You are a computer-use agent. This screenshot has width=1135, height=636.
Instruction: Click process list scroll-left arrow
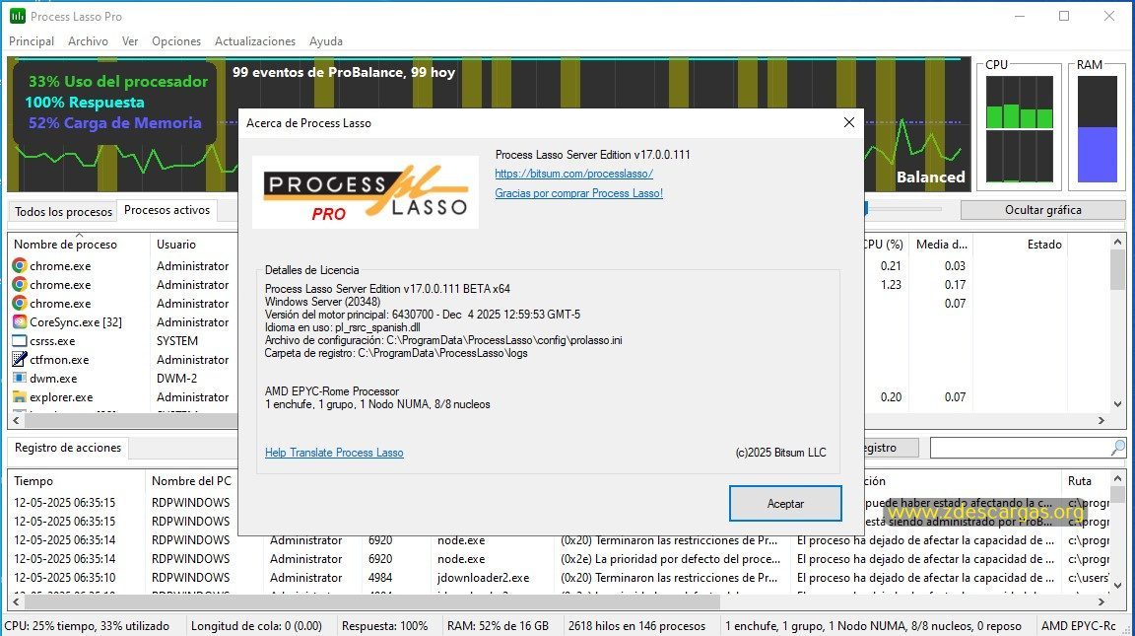(x=16, y=420)
